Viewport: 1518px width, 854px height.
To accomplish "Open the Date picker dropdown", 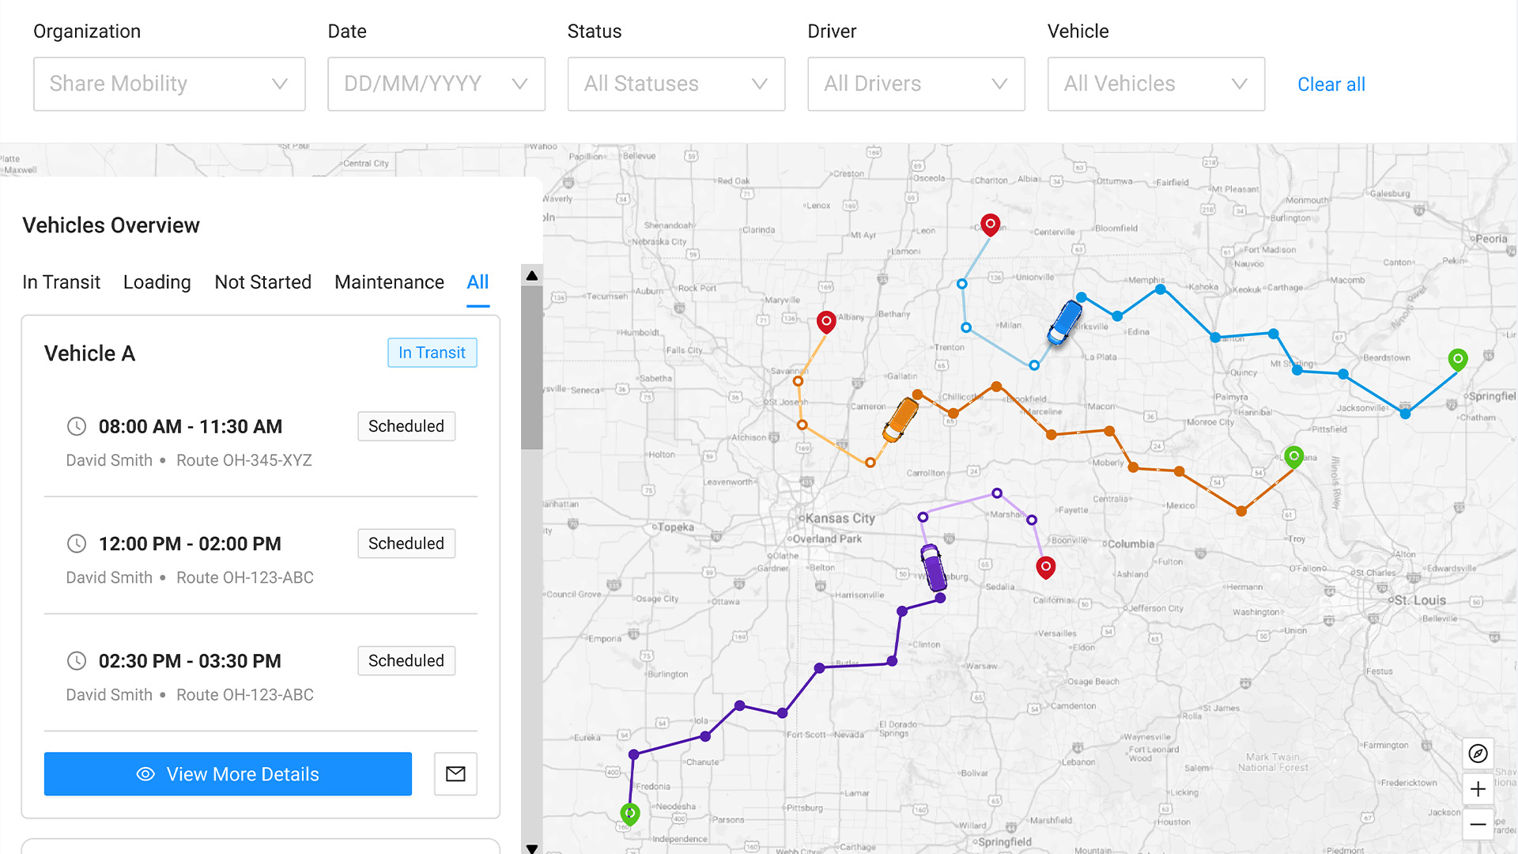I will [436, 84].
